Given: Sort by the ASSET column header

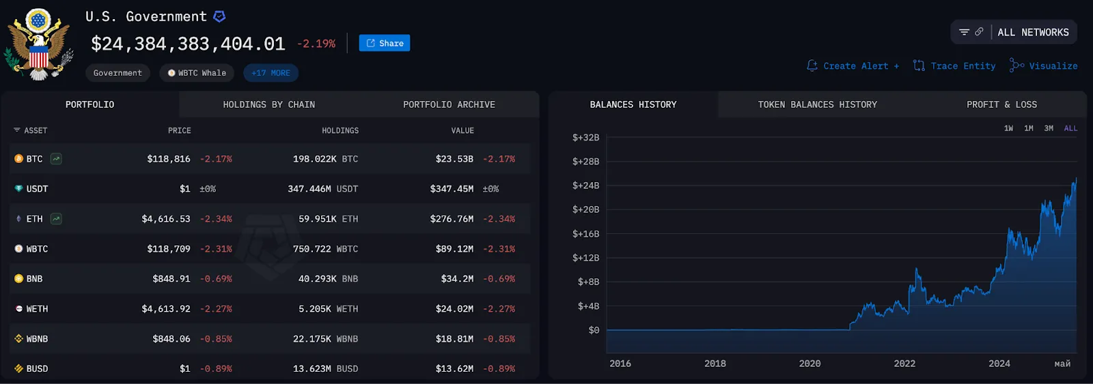Looking at the screenshot, I should pos(31,130).
